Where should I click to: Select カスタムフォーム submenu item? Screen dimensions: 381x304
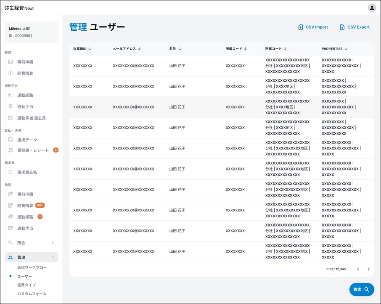(32, 293)
